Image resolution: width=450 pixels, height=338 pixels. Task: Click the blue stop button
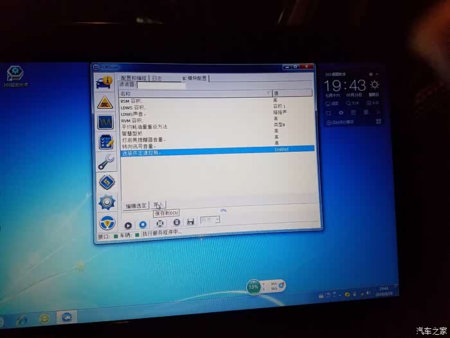coord(143,225)
